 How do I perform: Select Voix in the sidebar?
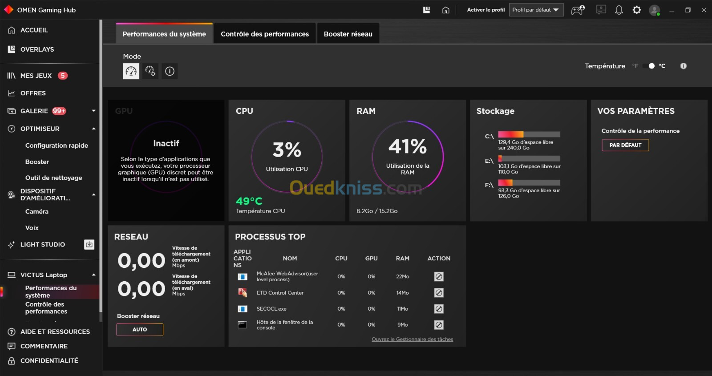tap(32, 228)
